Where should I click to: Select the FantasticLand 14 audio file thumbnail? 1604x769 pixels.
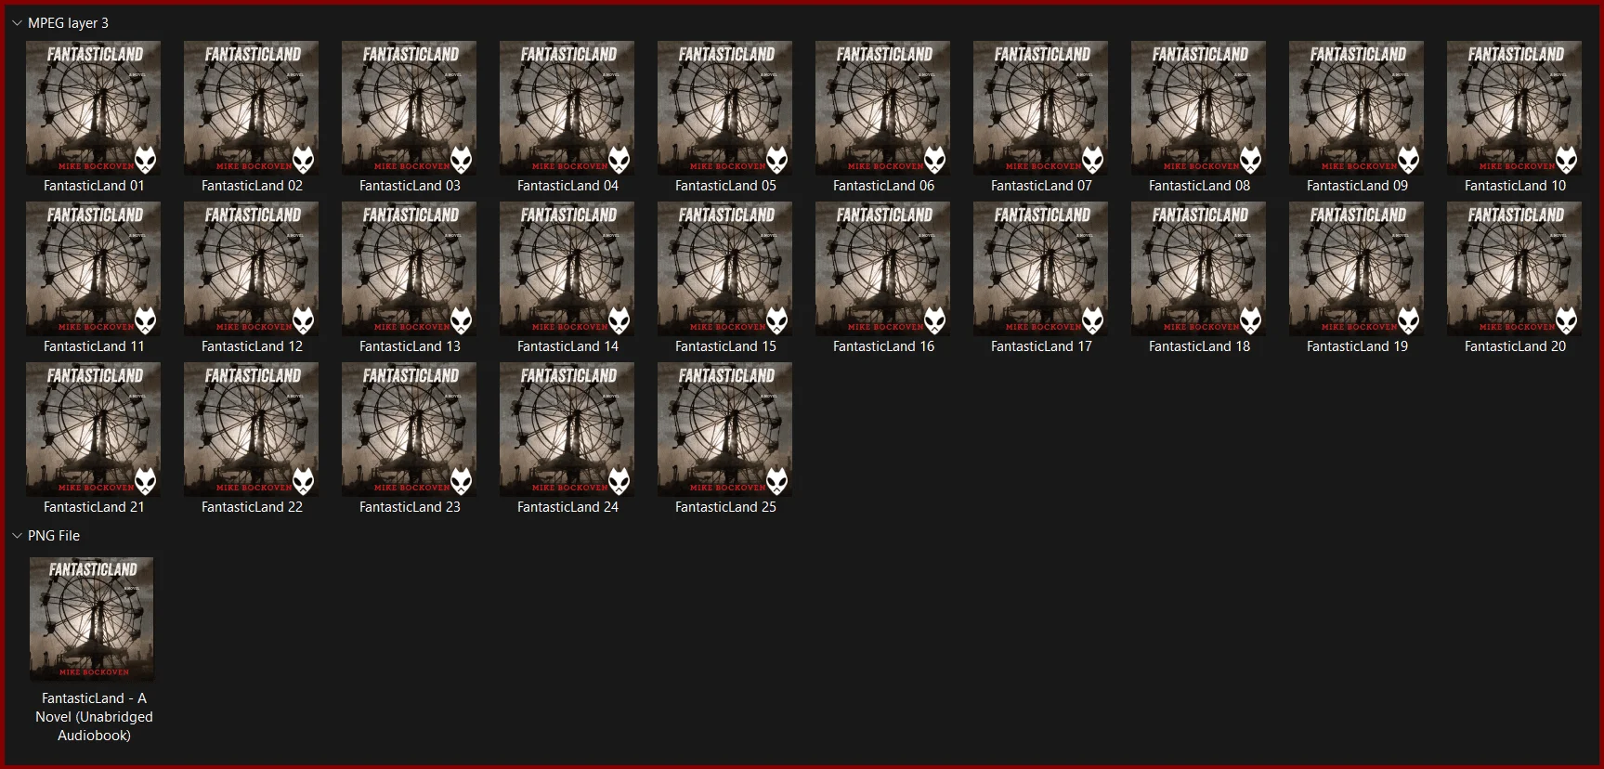click(567, 268)
